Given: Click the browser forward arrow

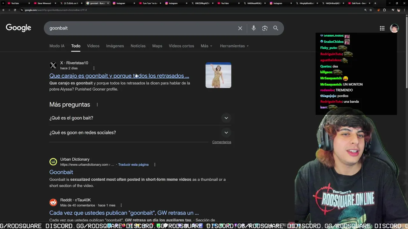Looking at the screenshot, I should coord(9,10).
